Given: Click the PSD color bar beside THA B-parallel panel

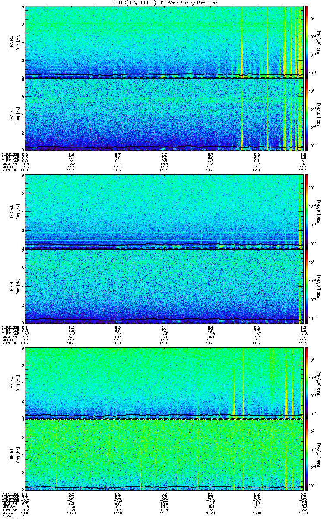Looking at the screenshot, I should tap(307, 115).
